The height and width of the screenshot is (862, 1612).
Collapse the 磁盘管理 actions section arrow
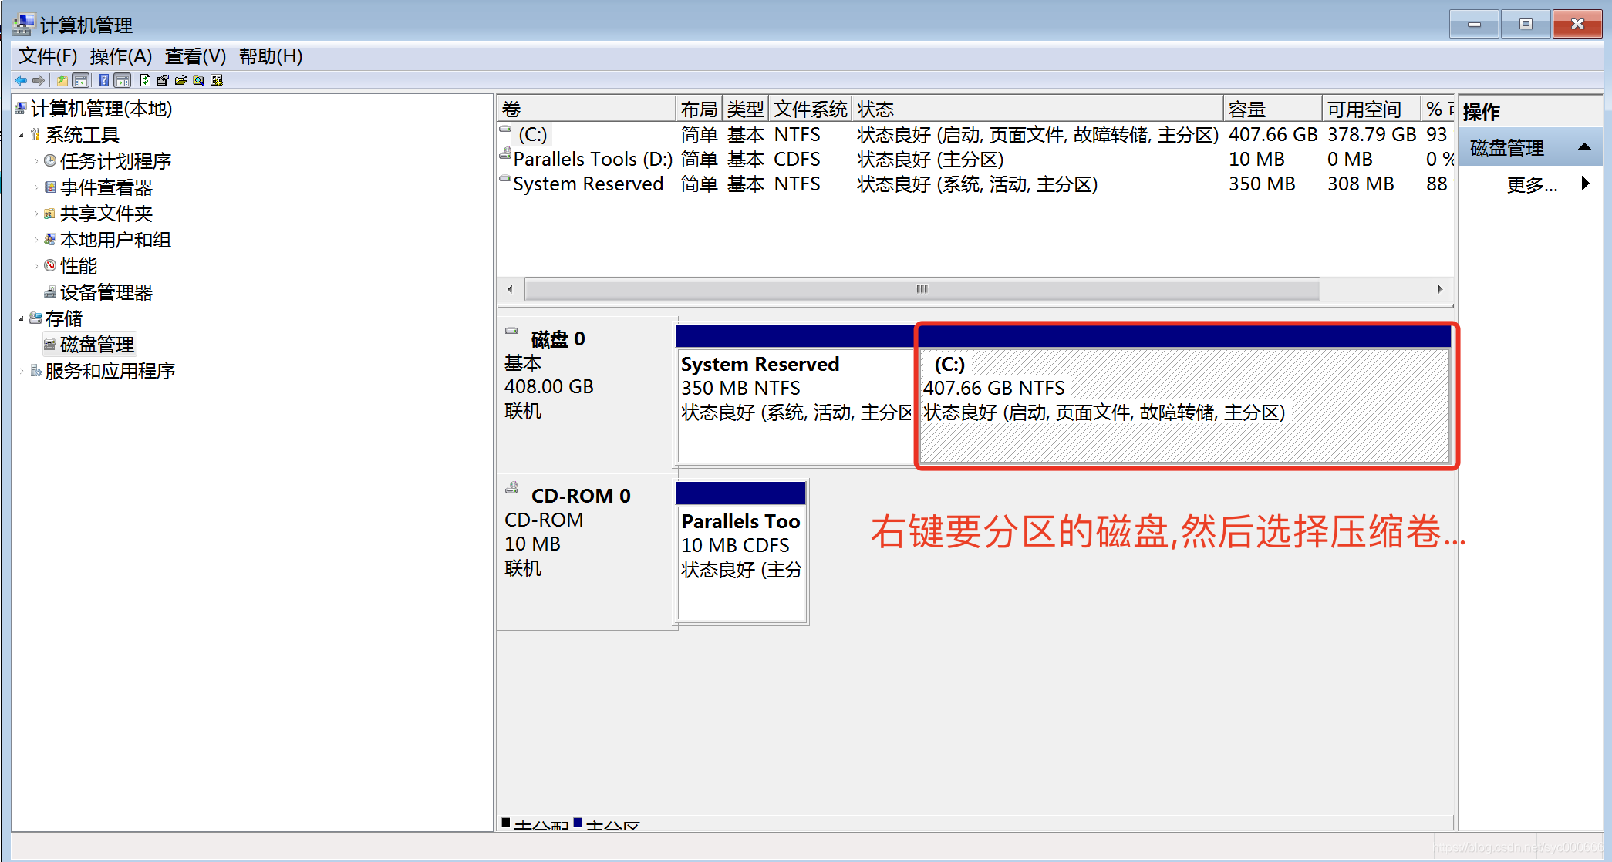click(1584, 147)
